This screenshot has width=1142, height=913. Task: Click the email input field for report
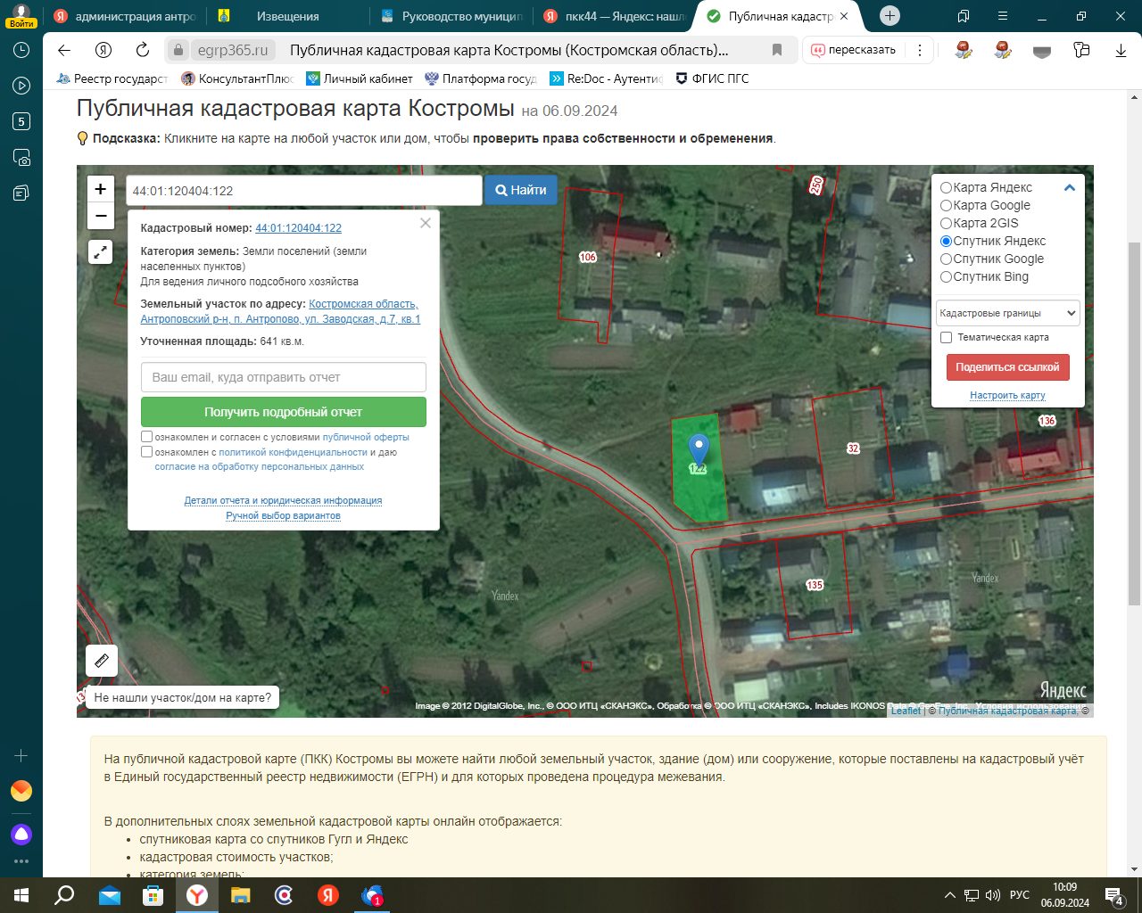click(284, 377)
